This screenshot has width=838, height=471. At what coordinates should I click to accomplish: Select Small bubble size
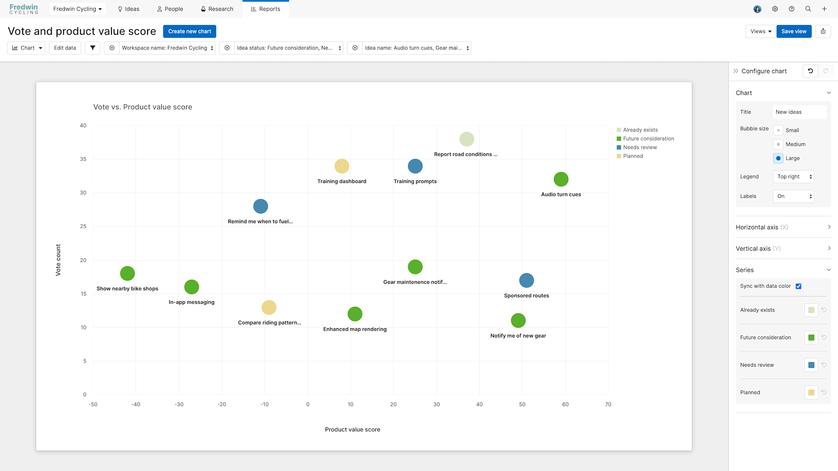tap(778, 130)
